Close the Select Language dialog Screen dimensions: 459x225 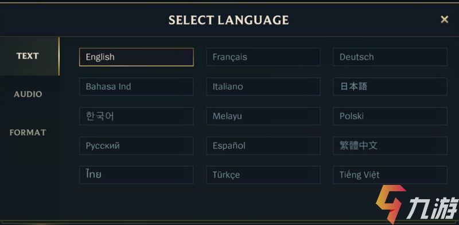point(444,19)
